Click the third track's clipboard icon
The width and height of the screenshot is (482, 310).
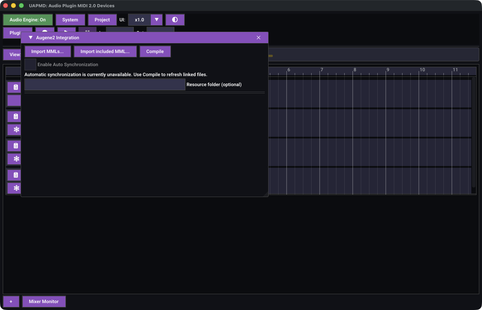point(15,146)
